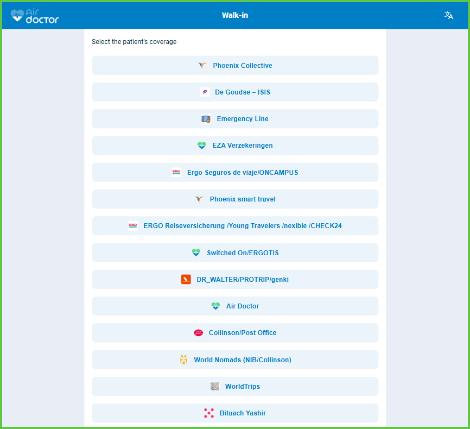Pick World Nomads (NIB/Collinson) coverage
This screenshot has width=470, height=429.
(235, 359)
